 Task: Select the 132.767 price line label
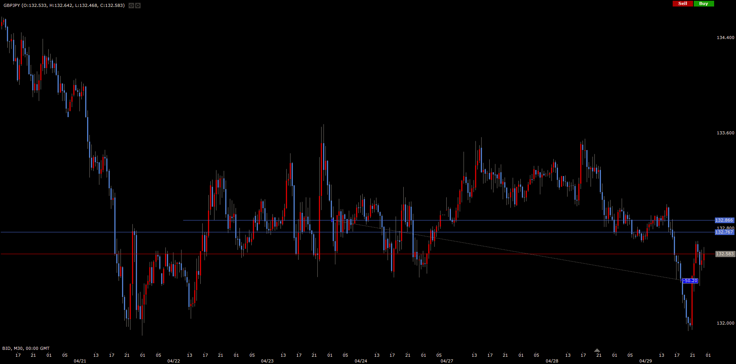(724, 232)
